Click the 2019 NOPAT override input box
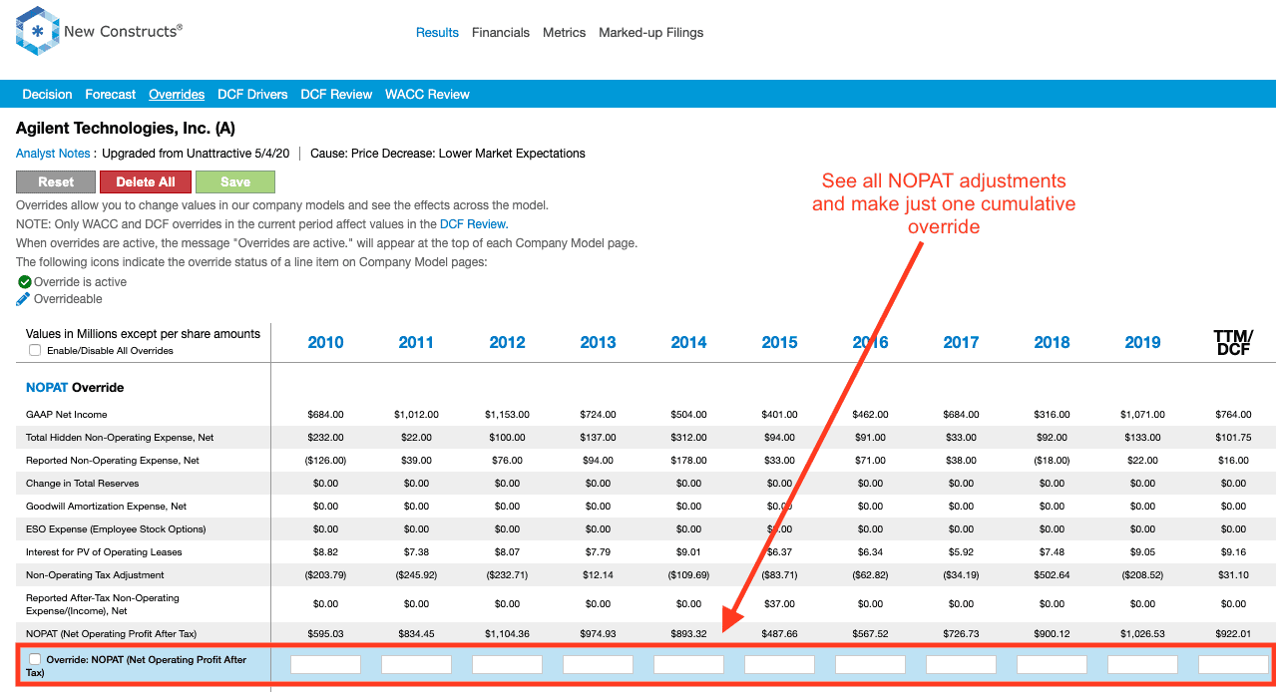This screenshot has width=1276, height=692. pos(1142,665)
